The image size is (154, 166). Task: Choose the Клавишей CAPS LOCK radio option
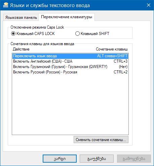click(33, 34)
